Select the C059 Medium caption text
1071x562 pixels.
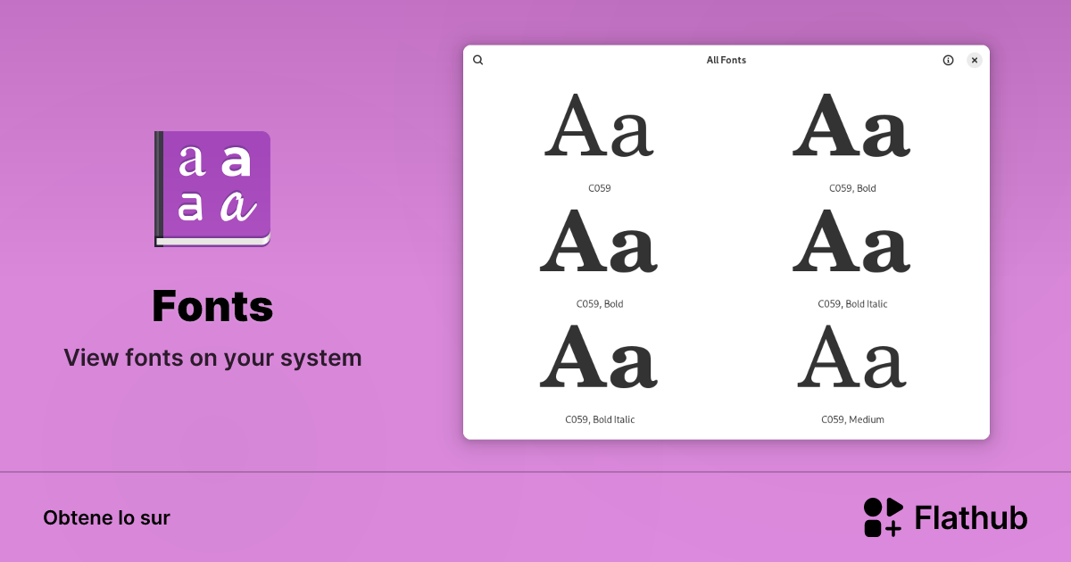coord(851,419)
